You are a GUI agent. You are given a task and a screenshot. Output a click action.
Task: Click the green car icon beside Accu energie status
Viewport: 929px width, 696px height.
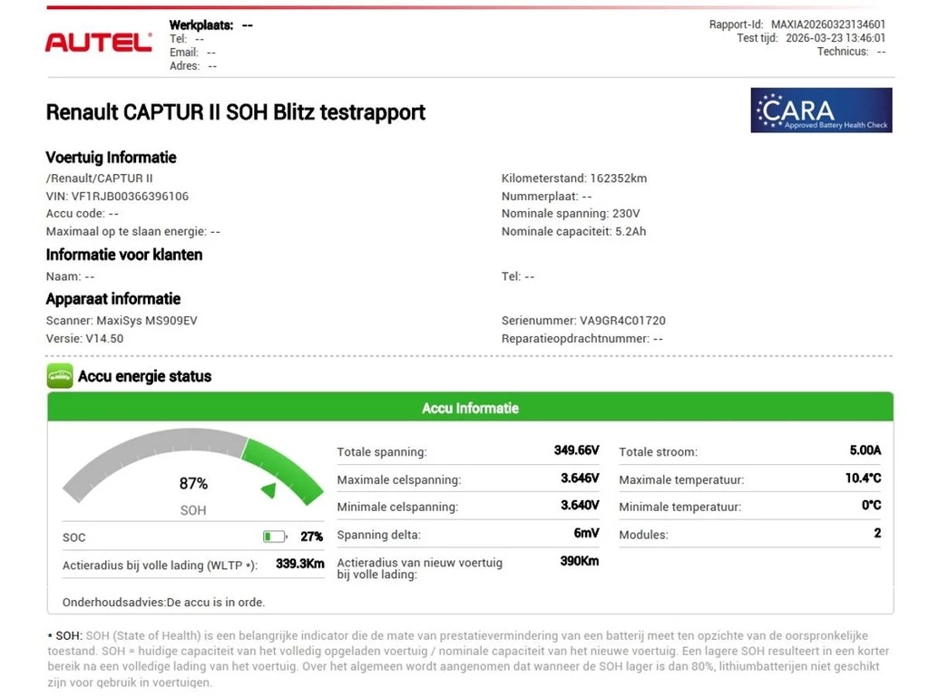[x=60, y=376]
